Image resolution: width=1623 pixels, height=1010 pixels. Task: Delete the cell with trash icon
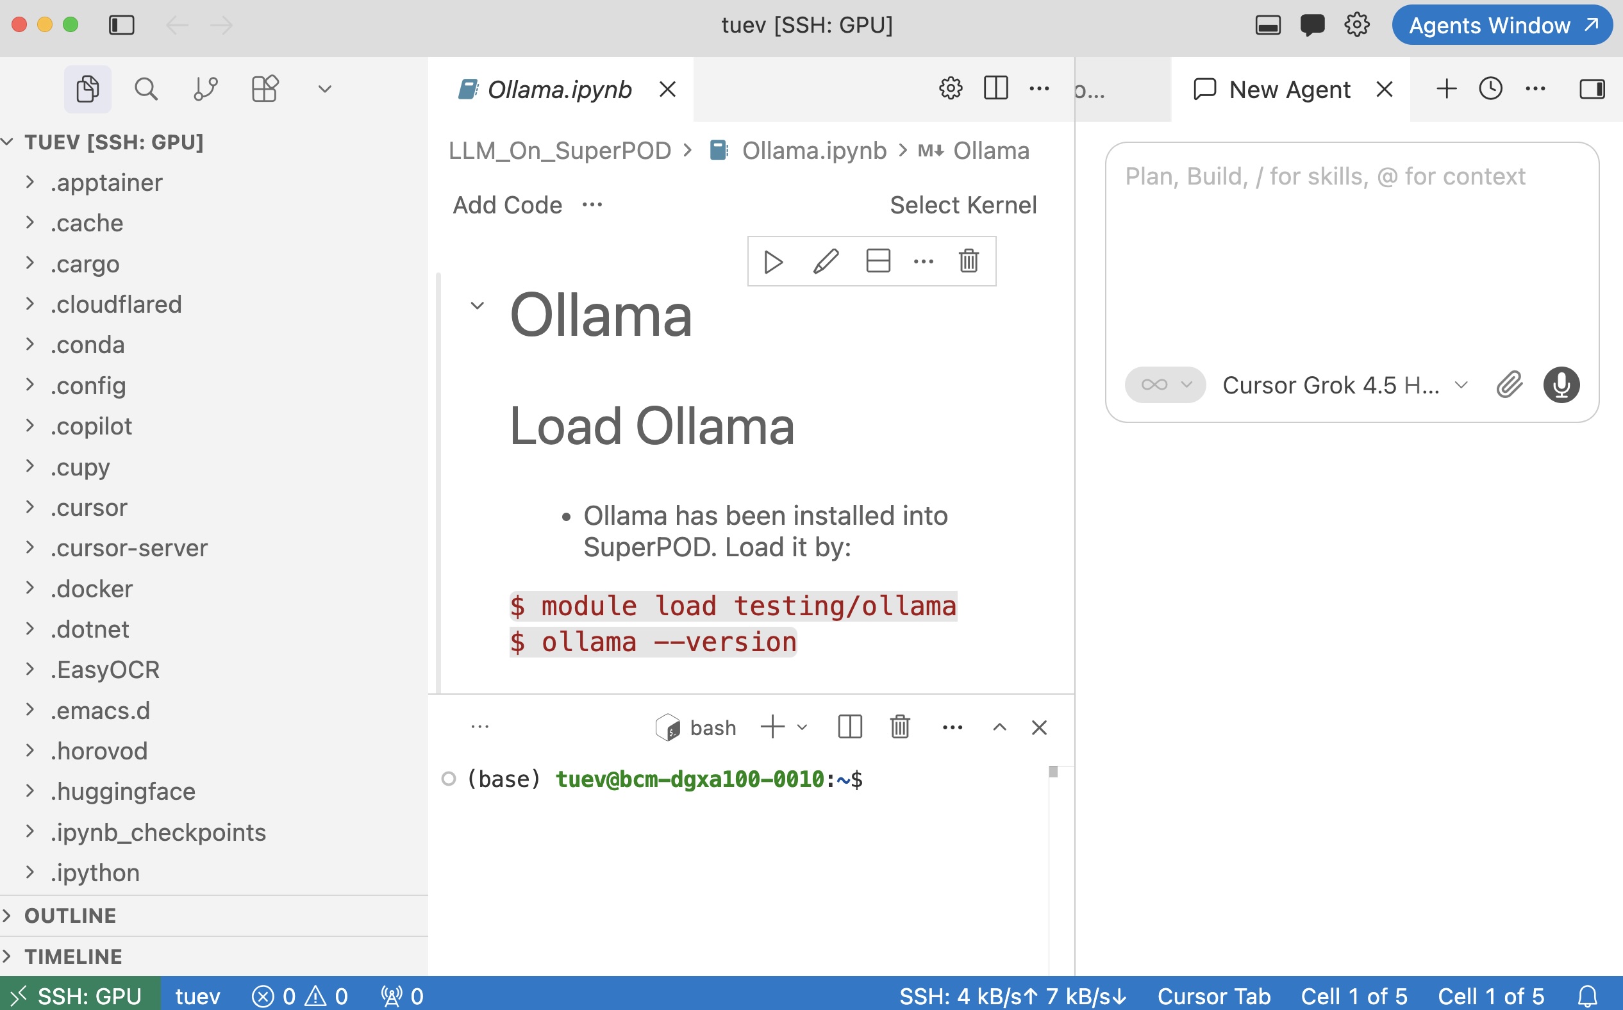coord(969,262)
